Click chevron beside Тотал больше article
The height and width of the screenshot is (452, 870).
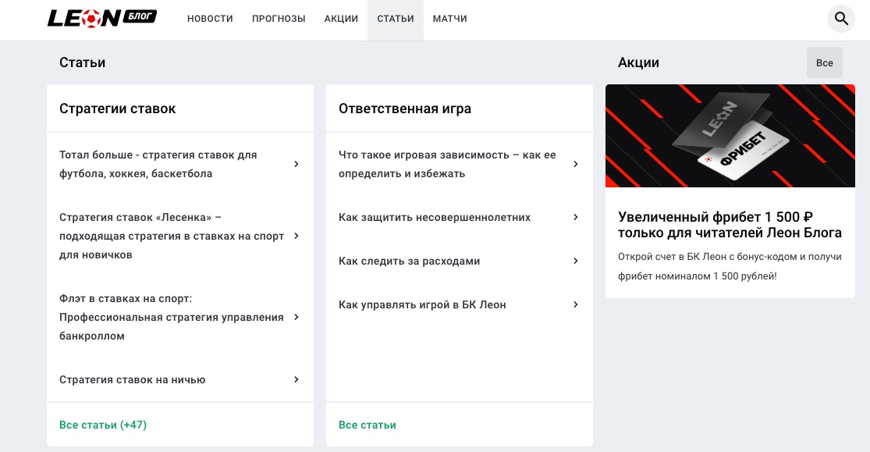click(297, 164)
